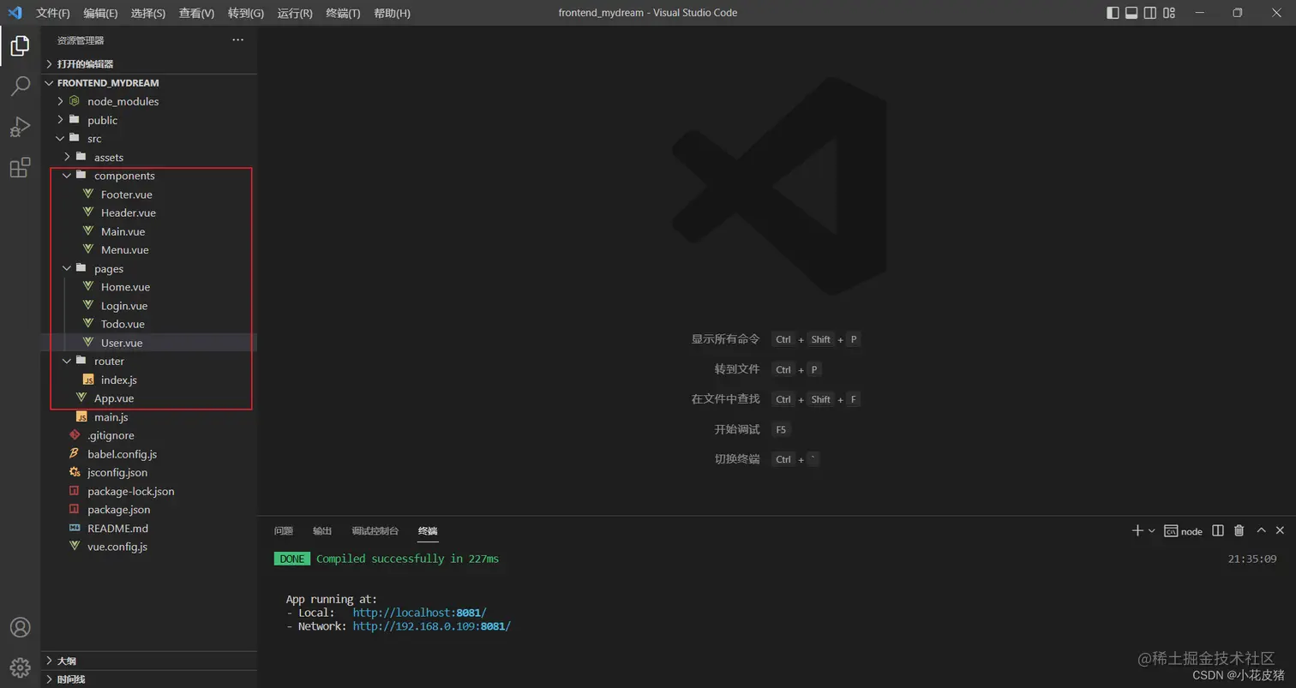Collapse the router folder
Screen dimensions: 1296x688
click(x=149, y=361)
